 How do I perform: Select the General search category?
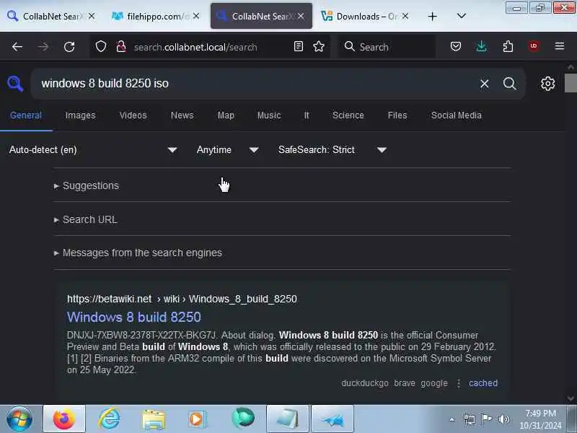click(x=26, y=115)
